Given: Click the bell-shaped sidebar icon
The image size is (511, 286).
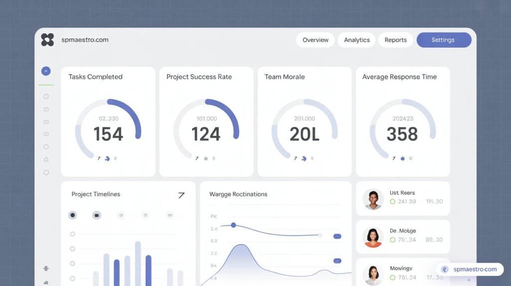Looking at the screenshot, I should coord(46,159).
